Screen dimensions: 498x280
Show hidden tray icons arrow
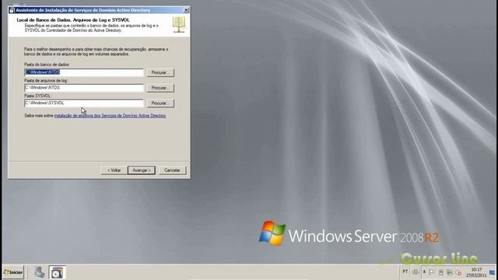click(424, 272)
